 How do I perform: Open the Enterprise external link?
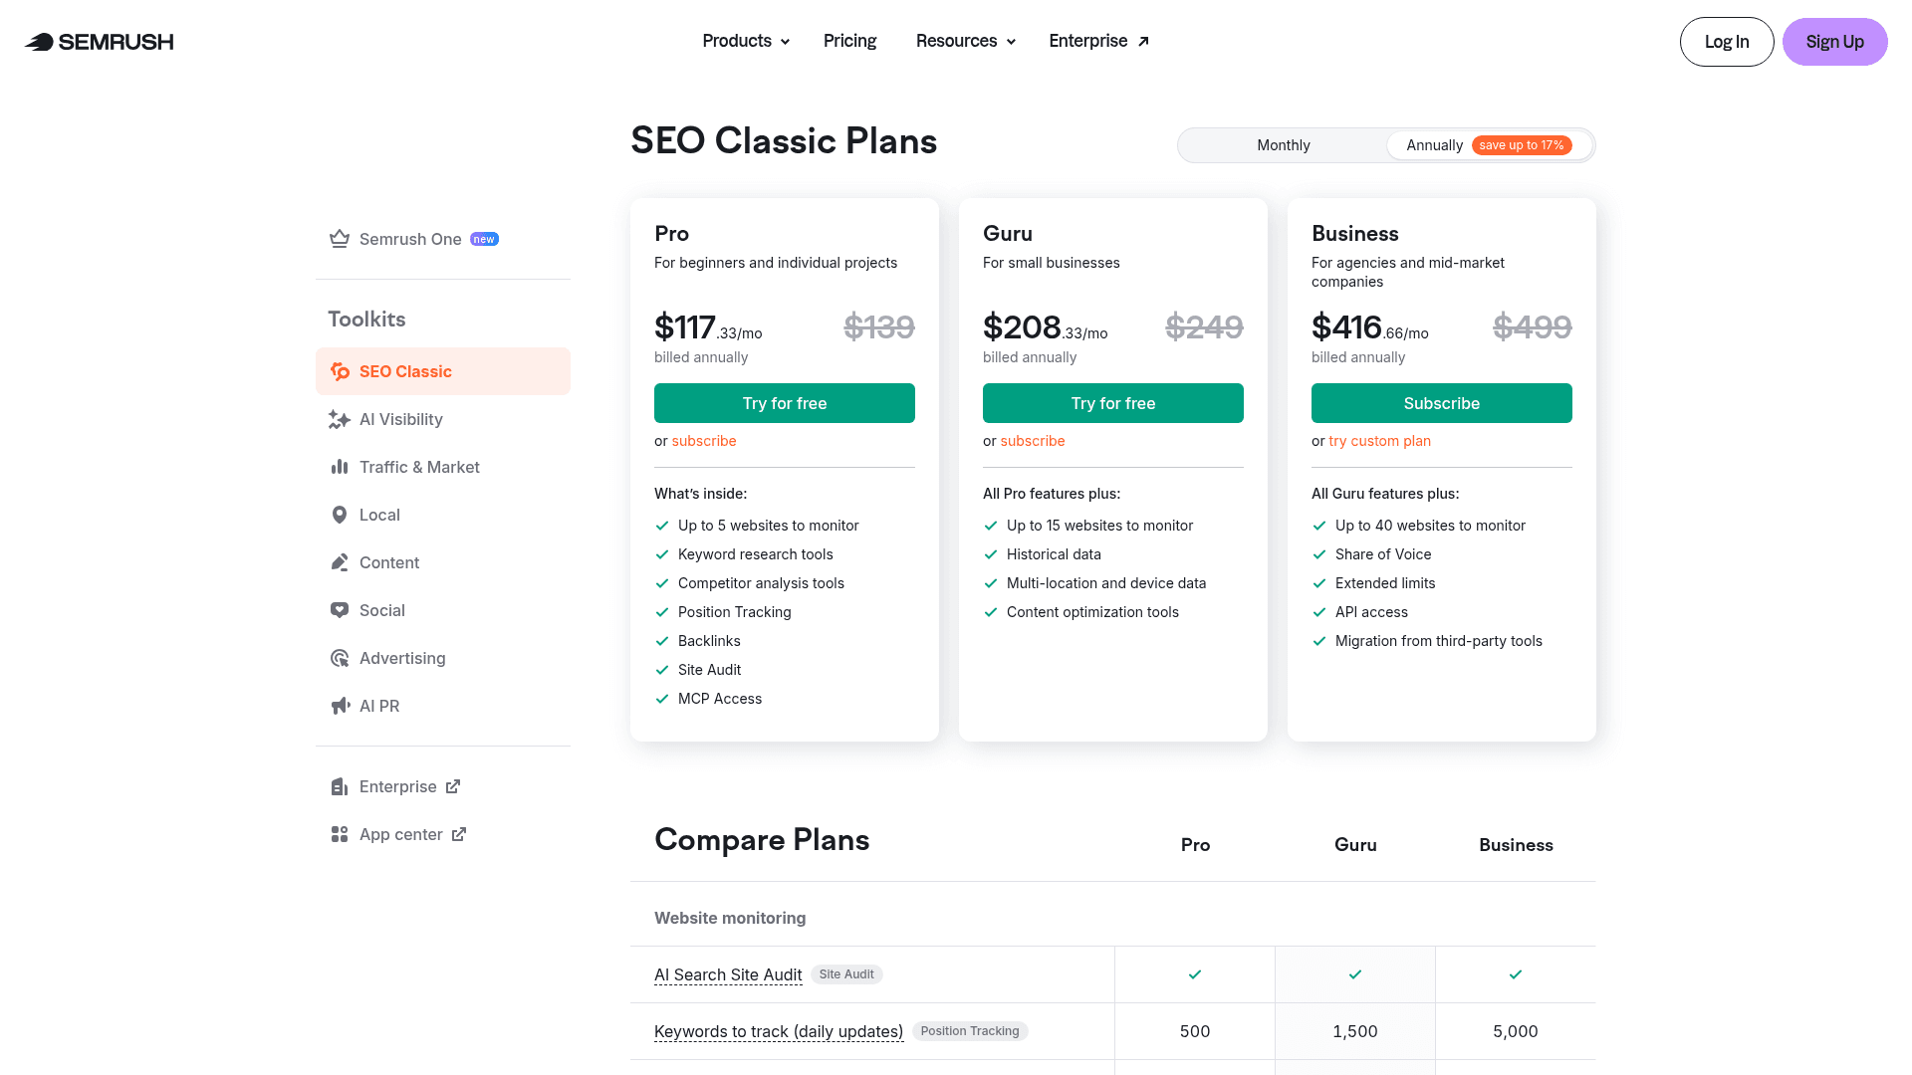(x=1097, y=41)
